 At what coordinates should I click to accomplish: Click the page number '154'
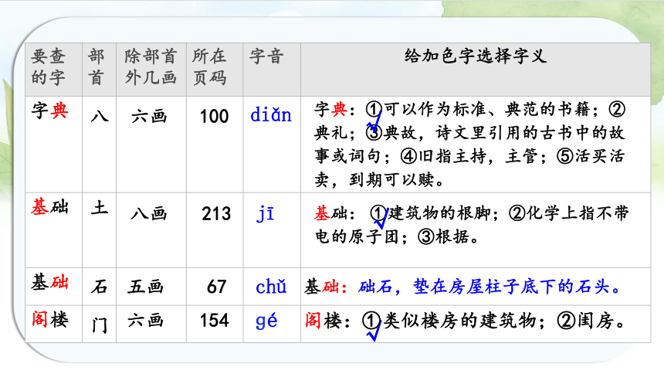pyautogui.click(x=215, y=320)
